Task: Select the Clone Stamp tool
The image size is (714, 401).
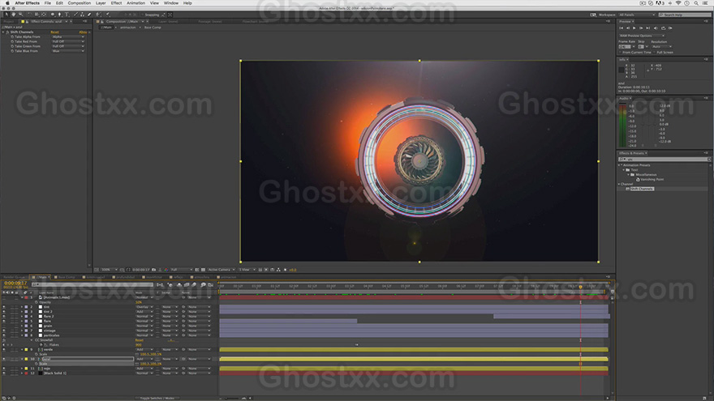Action: (82, 15)
